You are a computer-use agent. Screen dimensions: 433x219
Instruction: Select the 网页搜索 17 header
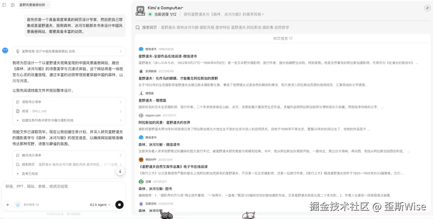283,38
